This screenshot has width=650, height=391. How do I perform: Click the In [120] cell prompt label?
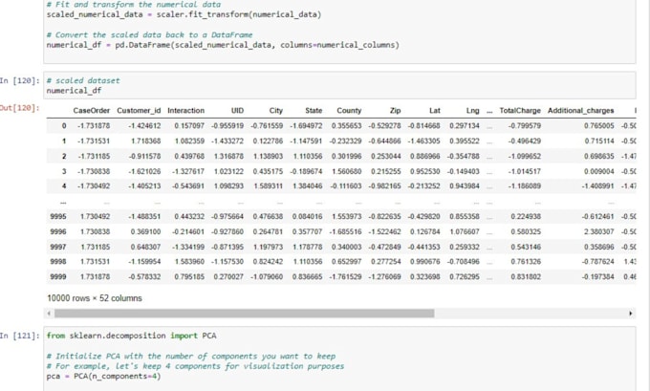point(19,80)
